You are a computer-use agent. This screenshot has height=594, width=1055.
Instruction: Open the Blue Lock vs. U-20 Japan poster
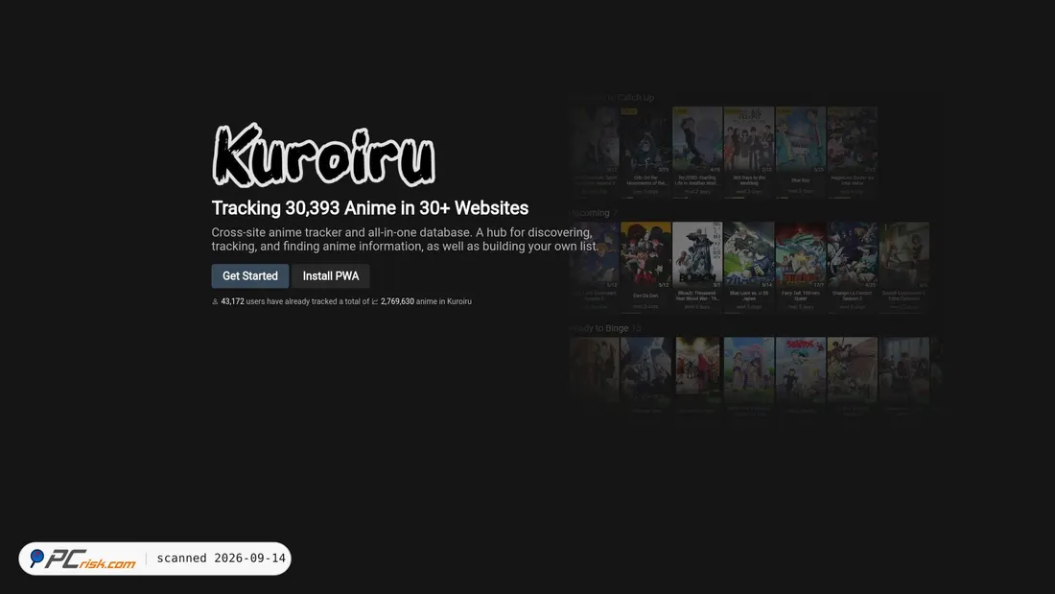(749, 255)
